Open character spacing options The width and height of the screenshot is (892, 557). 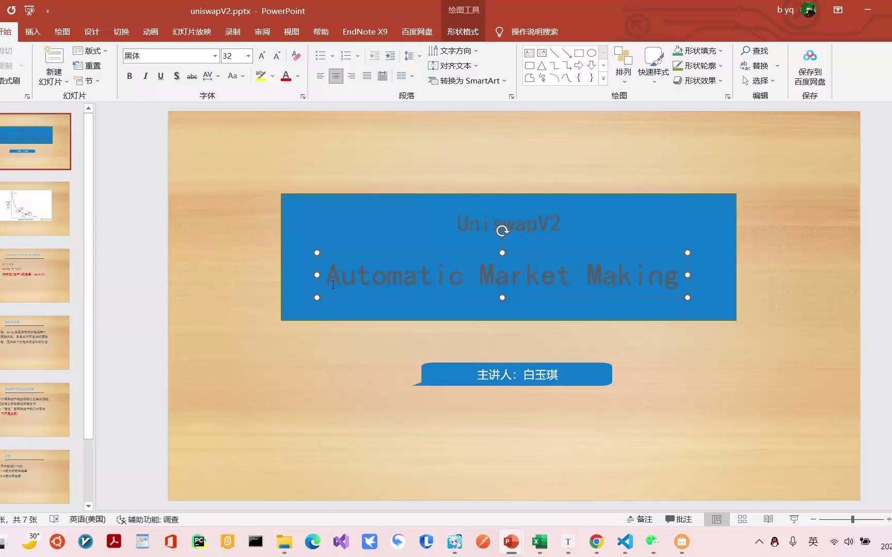(211, 76)
